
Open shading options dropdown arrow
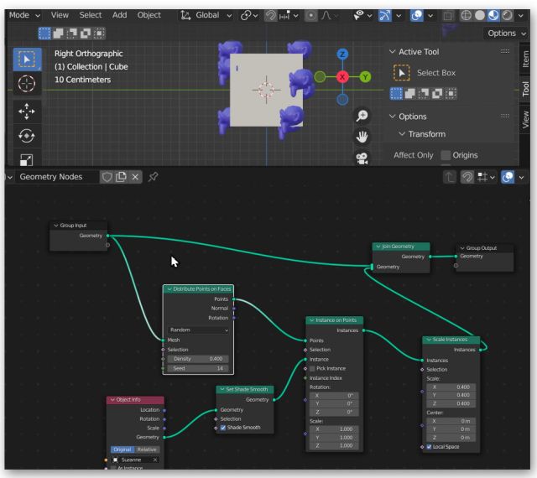tap(521, 15)
